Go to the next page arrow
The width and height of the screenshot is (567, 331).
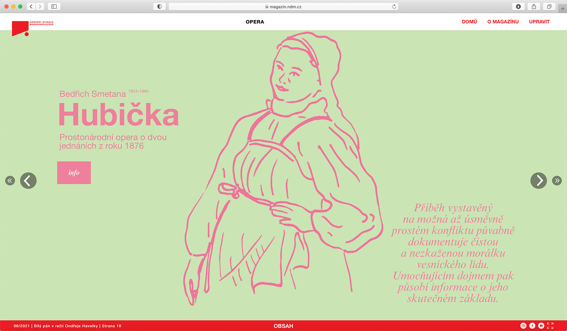(x=539, y=181)
